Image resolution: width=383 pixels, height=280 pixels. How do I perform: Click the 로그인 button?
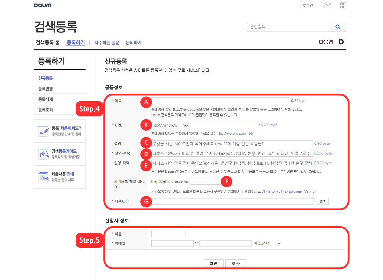(x=308, y=5)
